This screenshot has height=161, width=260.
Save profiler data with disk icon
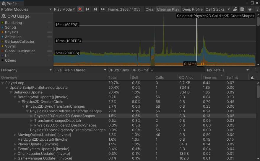click(x=242, y=9)
